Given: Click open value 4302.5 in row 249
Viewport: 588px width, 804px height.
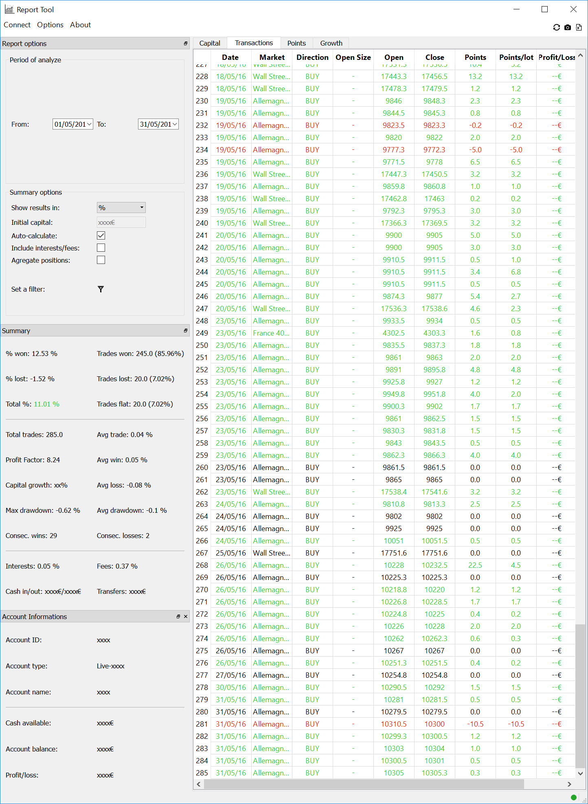Looking at the screenshot, I should tap(394, 333).
